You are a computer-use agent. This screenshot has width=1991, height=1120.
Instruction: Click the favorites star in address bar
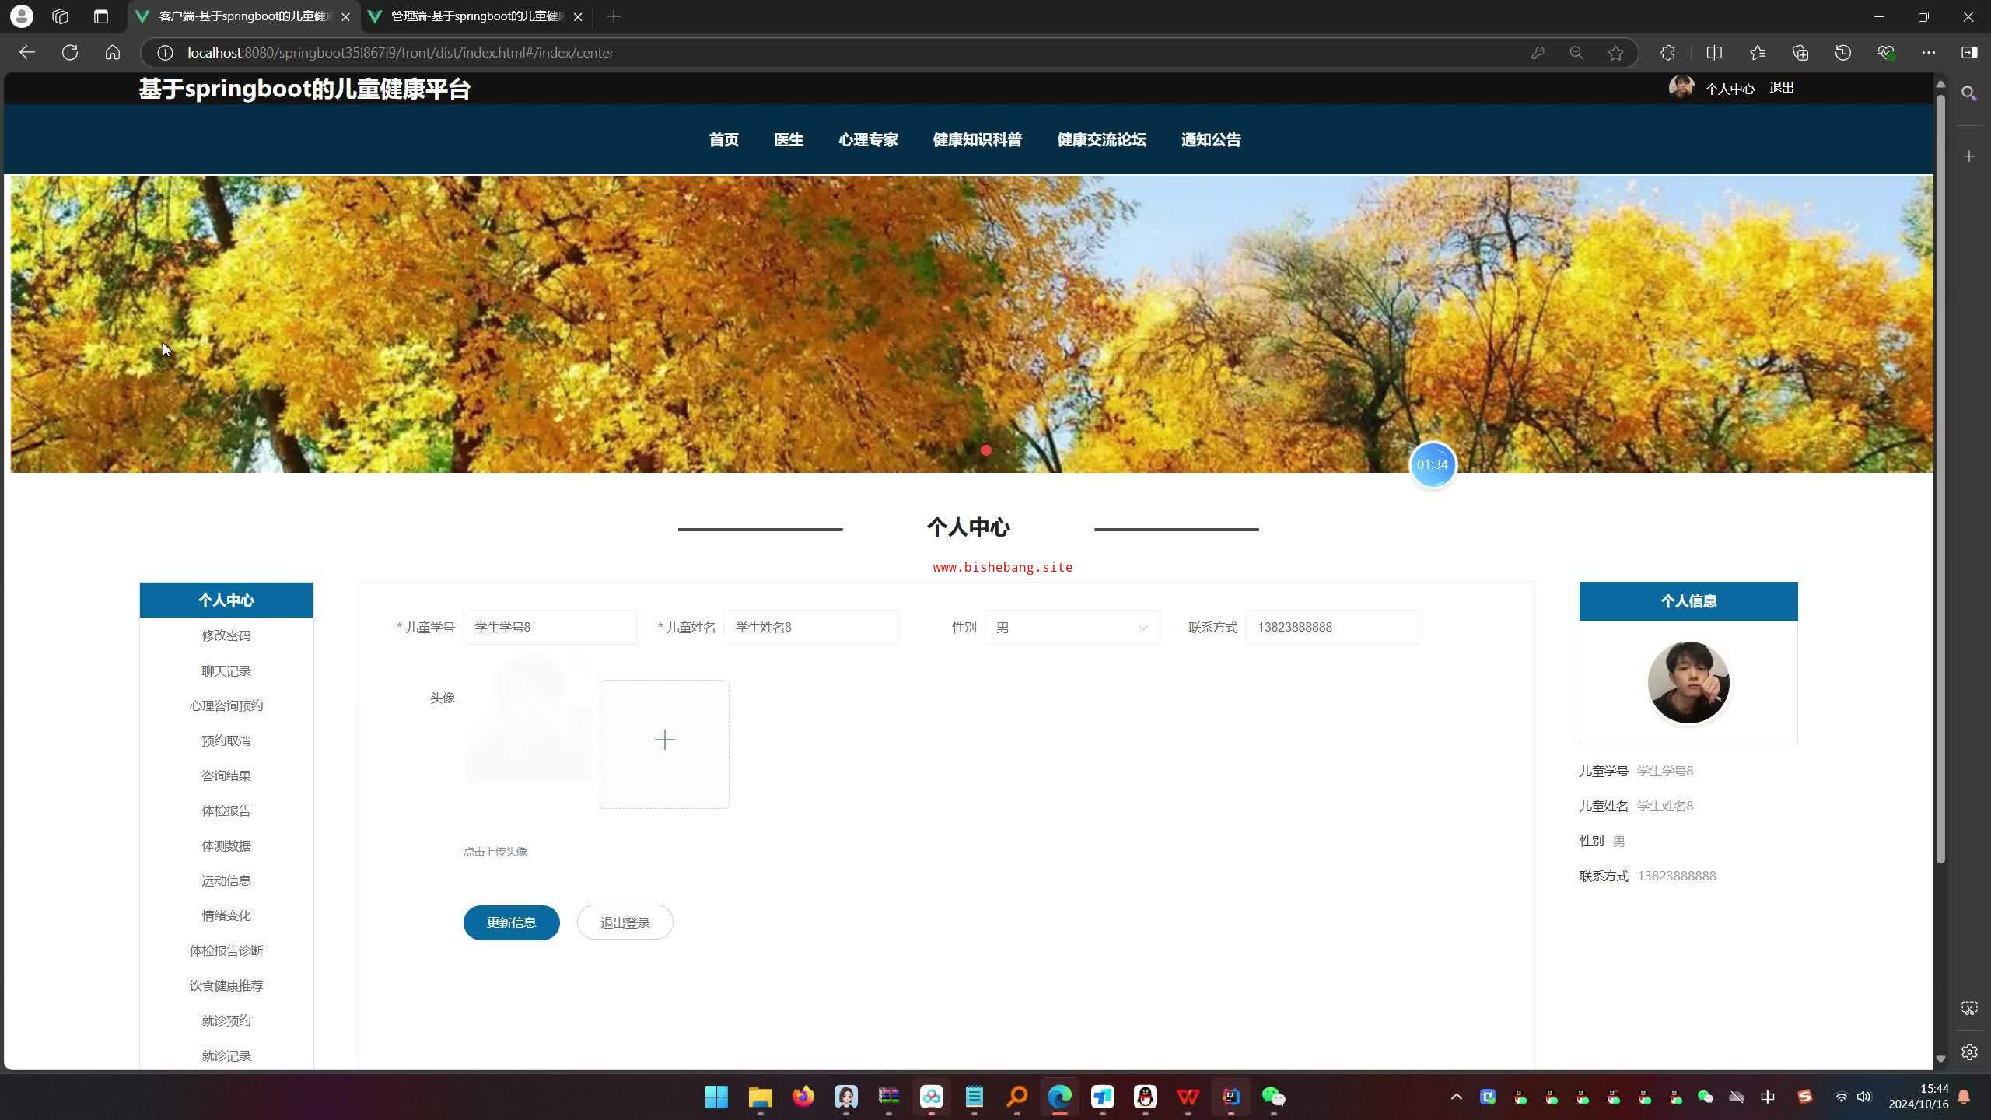pyautogui.click(x=1615, y=52)
